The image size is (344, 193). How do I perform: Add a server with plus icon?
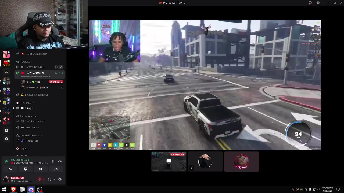(6, 130)
